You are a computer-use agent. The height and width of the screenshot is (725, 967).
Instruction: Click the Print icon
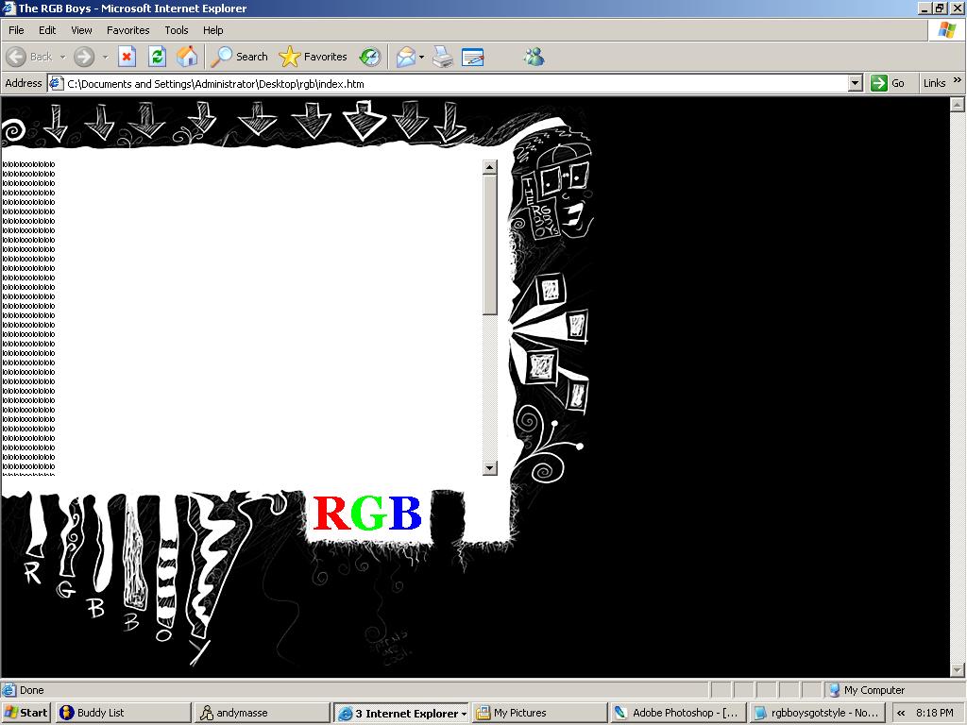point(443,57)
